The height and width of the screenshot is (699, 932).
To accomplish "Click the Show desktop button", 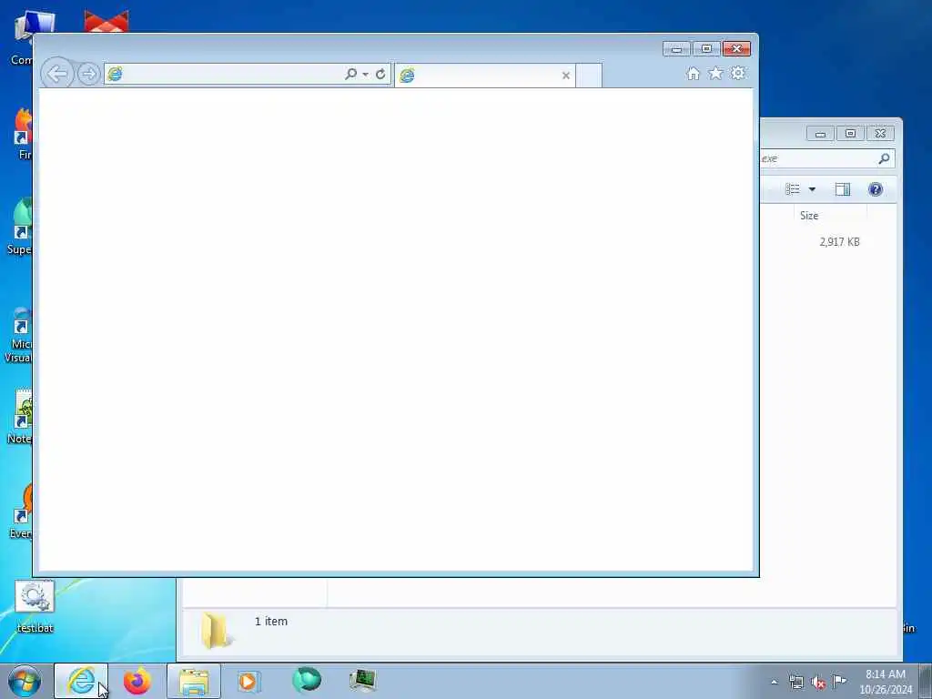I will [926, 681].
